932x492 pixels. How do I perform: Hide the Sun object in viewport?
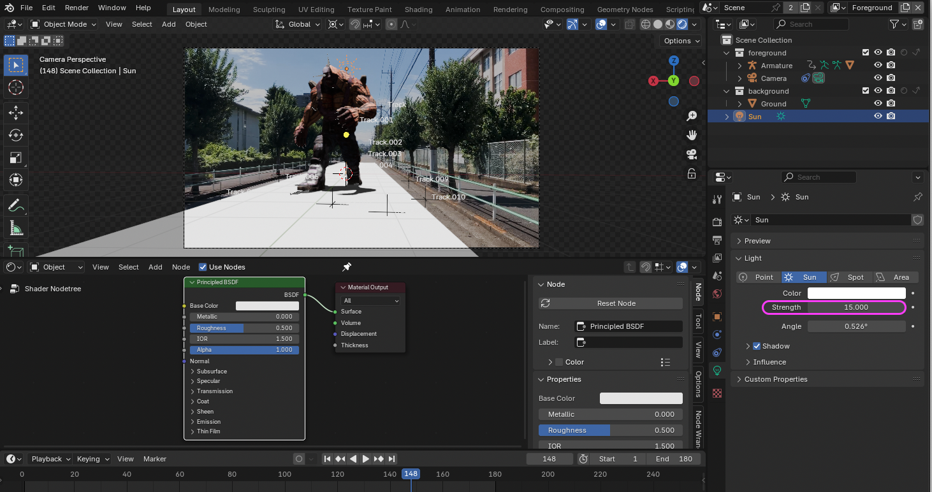pos(878,117)
